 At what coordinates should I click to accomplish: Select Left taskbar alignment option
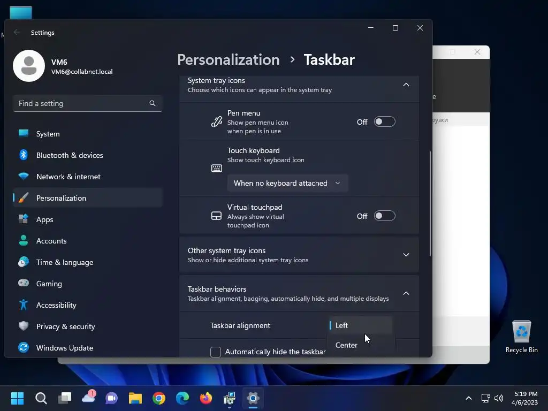(360, 325)
